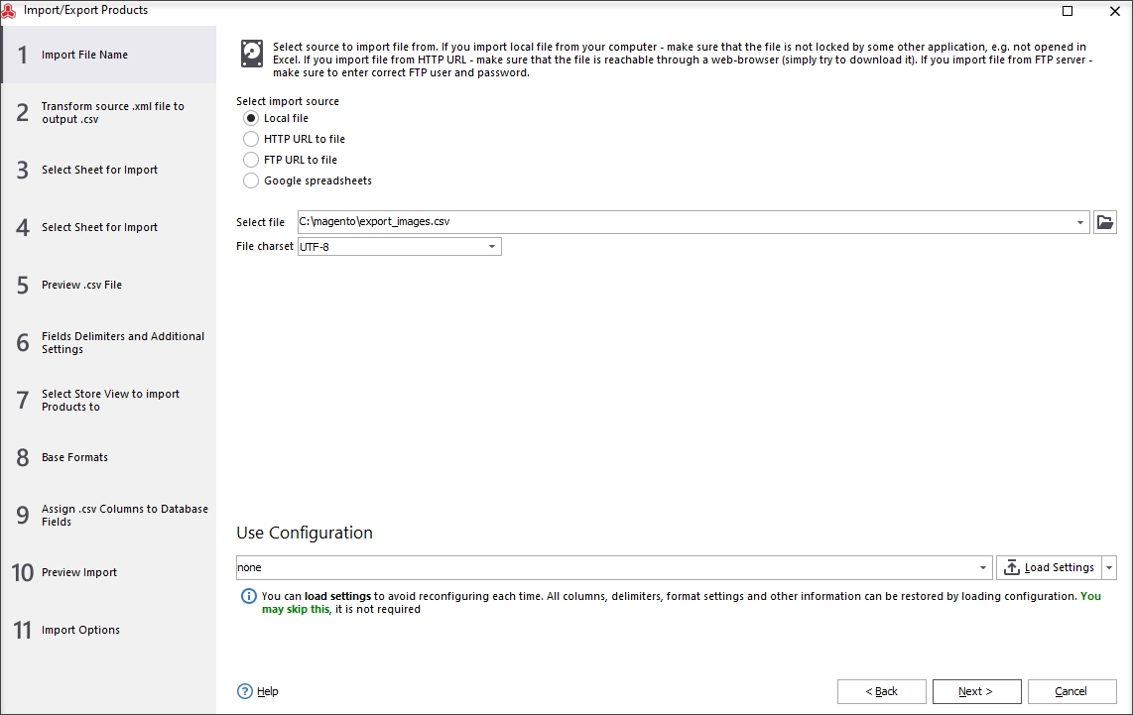The image size is (1133, 715).
Task: Open step 7 Select Store View
Action: coord(108,400)
